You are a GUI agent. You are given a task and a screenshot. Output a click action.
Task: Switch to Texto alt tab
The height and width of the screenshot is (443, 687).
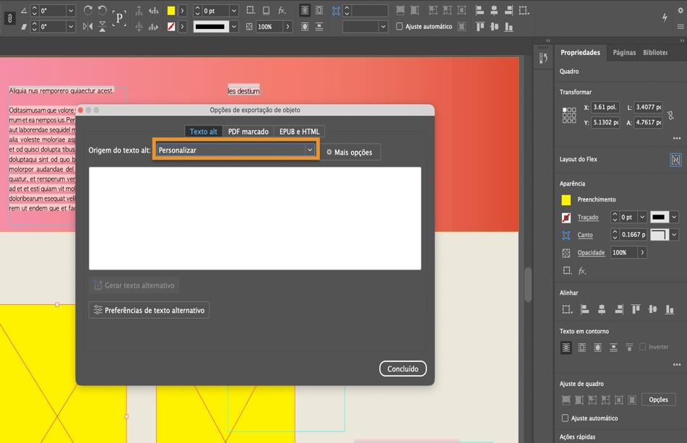(203, 132)
